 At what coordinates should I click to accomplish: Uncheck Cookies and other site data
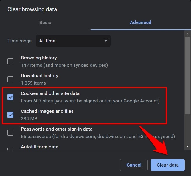[10, 97]
